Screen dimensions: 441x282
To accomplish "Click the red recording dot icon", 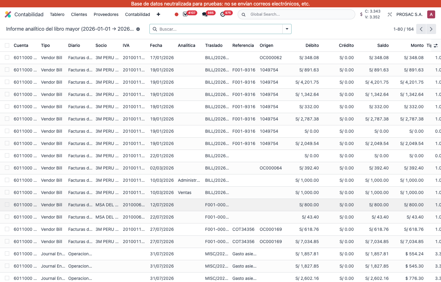I will click(176, 14).
